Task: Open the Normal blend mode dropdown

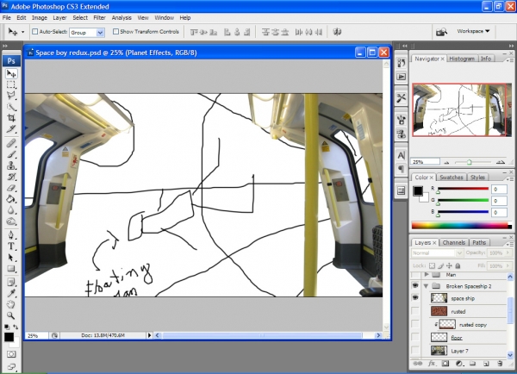Action: tap(437, 253)
